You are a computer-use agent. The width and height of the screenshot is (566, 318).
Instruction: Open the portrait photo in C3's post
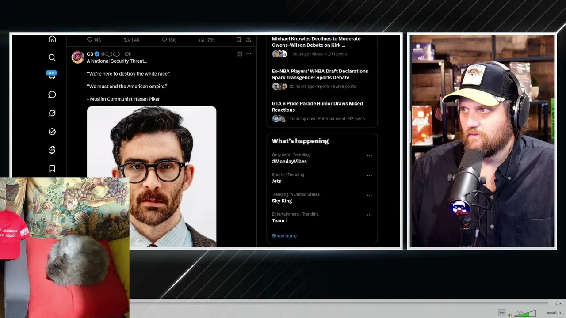(x=152, y=177)
